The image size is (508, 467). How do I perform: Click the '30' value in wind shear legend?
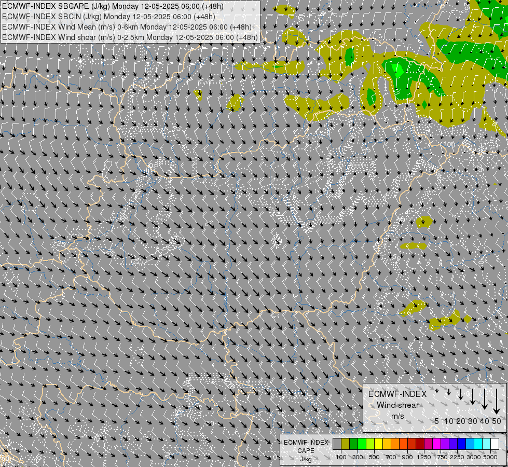coord(473,421)
